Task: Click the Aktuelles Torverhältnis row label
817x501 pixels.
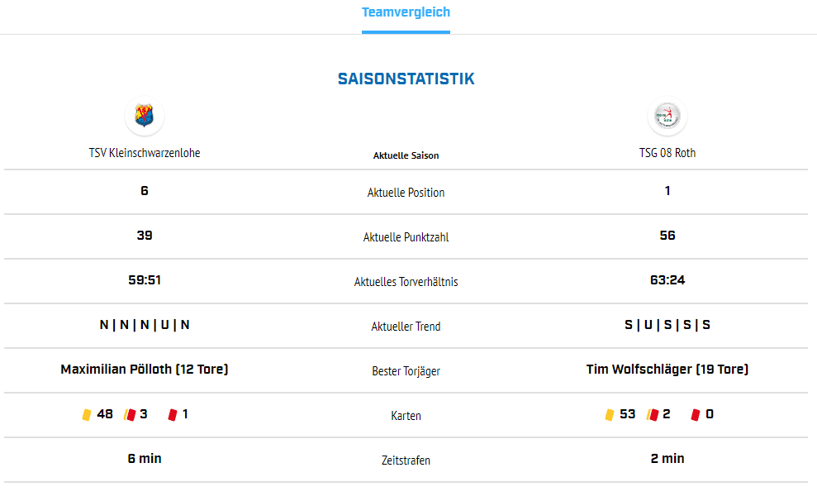Action: (406, 282)
